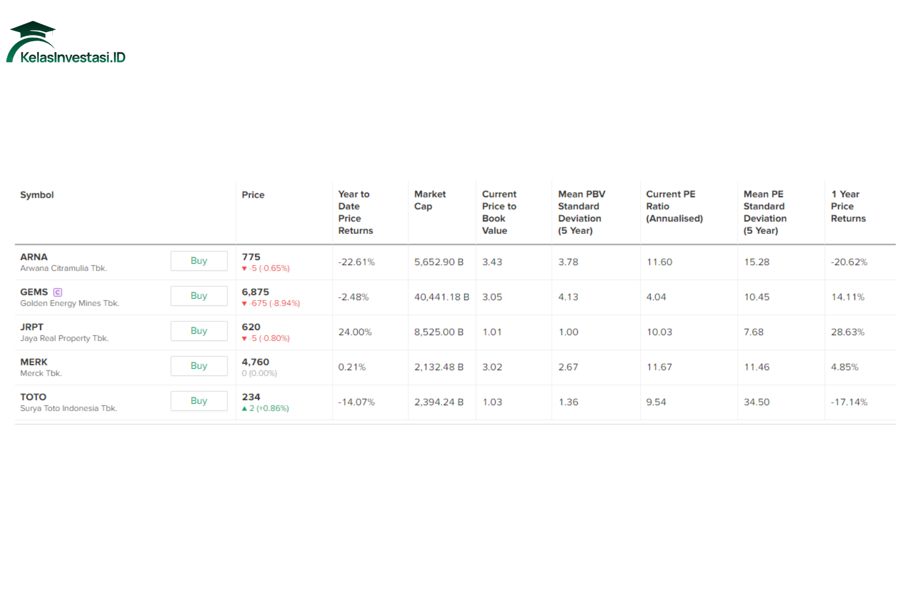Open ARNA stock symbol
903x602 pixels.
pyautogui.click(x=34, y=257)
